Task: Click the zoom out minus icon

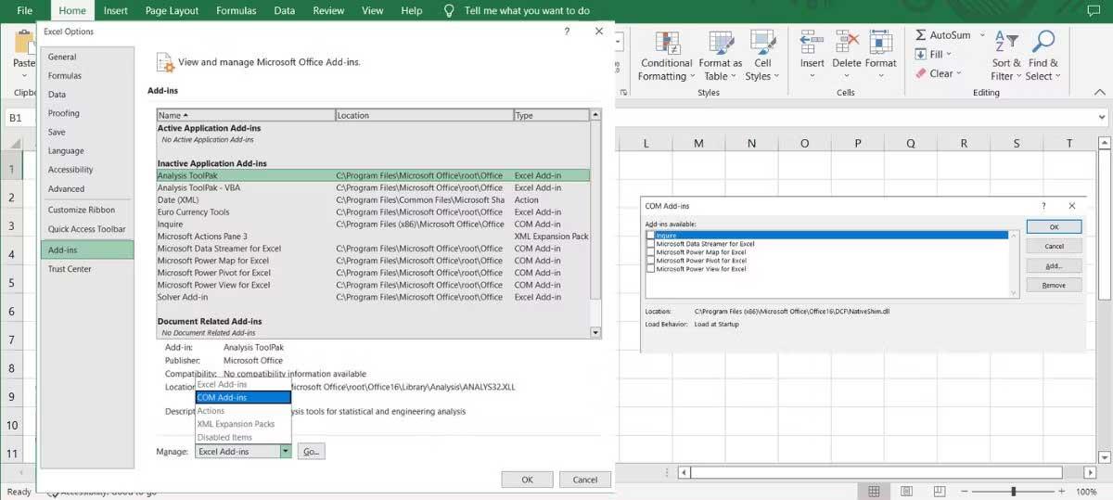Action: coord(966,492)
